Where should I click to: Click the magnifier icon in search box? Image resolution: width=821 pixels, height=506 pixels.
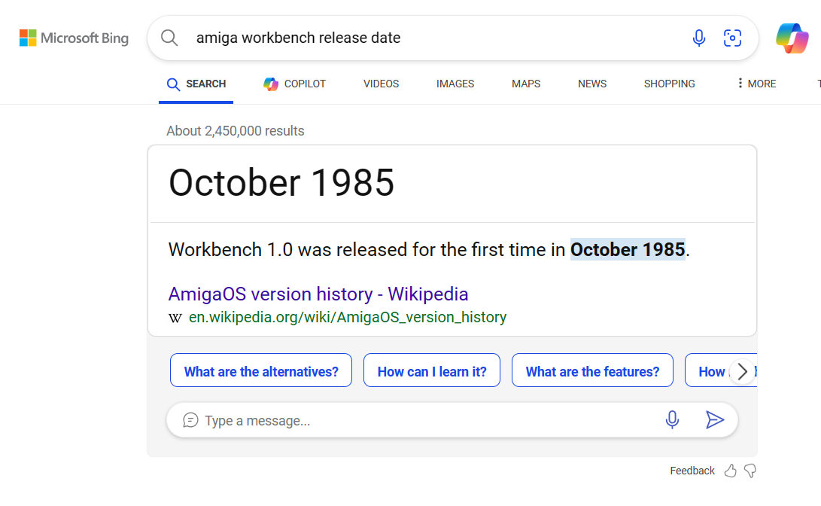point(170,38)
